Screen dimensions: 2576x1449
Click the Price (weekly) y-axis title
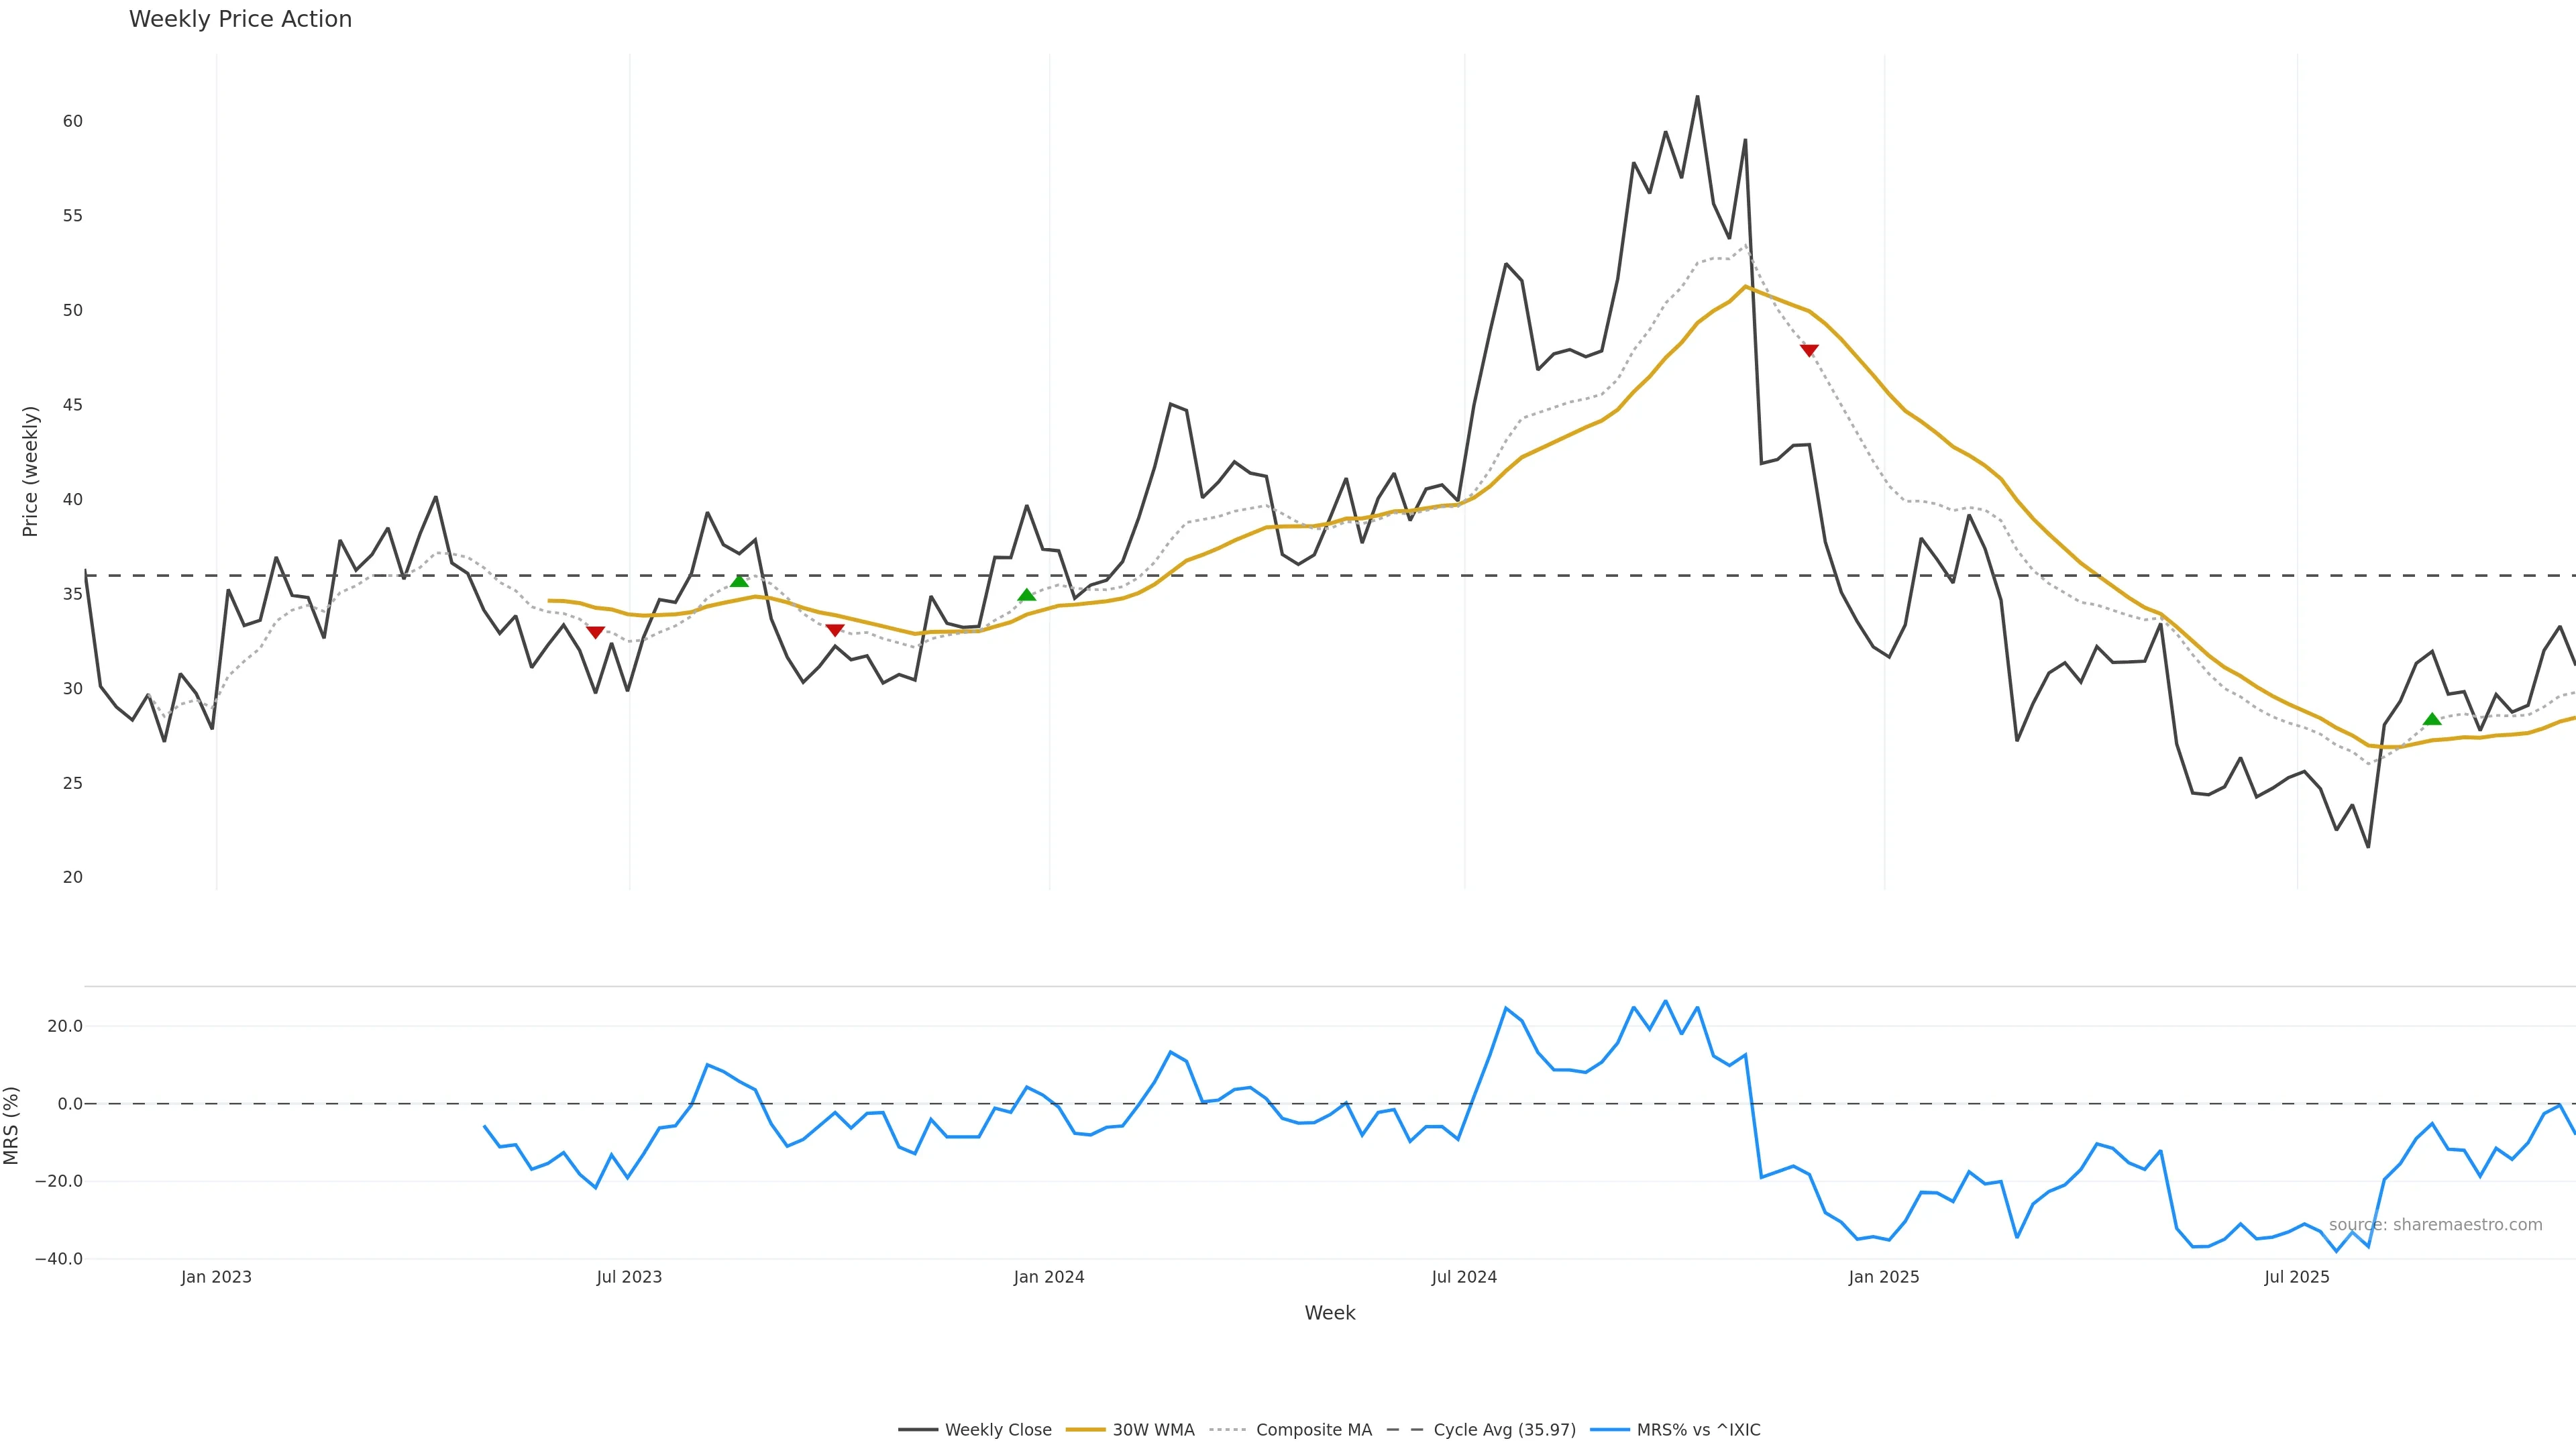coord(30,471)
